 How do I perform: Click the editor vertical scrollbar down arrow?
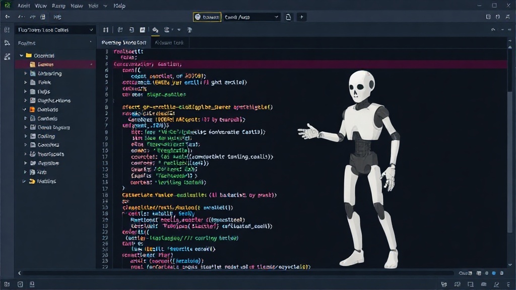510,265
